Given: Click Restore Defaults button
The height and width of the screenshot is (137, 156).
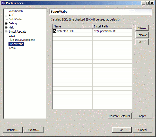Looking at the screenshot, I should point(119,116).
